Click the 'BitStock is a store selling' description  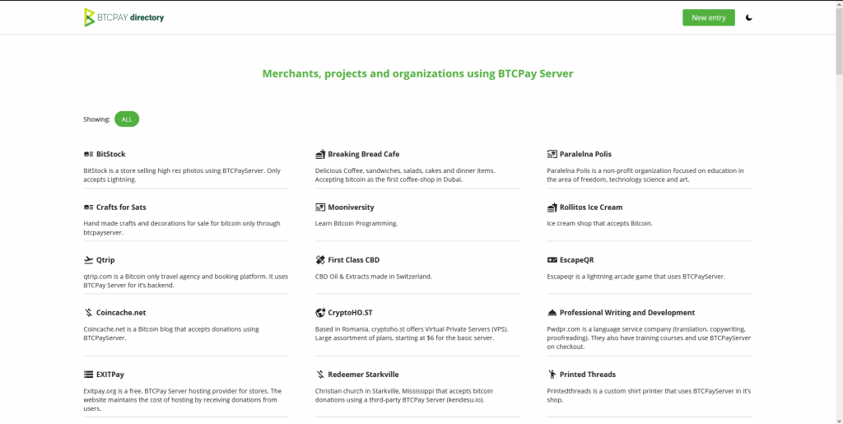point(182,175)
